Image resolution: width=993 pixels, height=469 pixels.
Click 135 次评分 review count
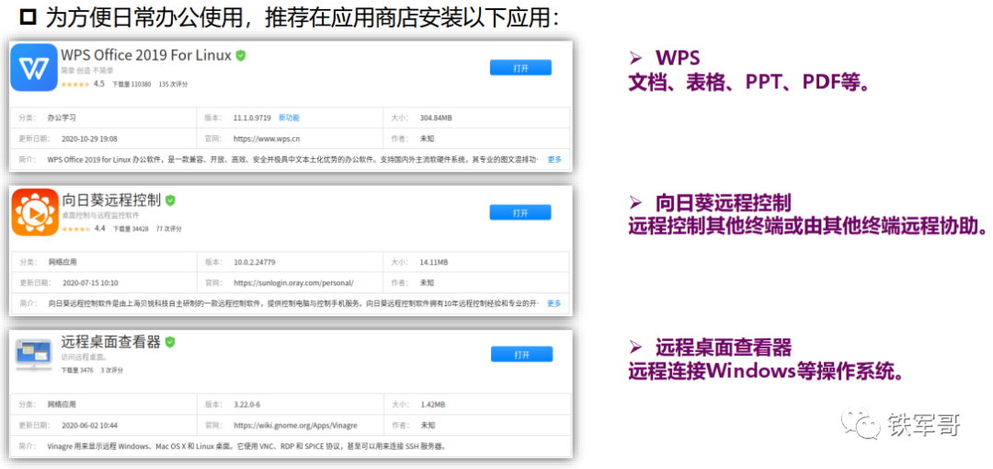[173, 84]
